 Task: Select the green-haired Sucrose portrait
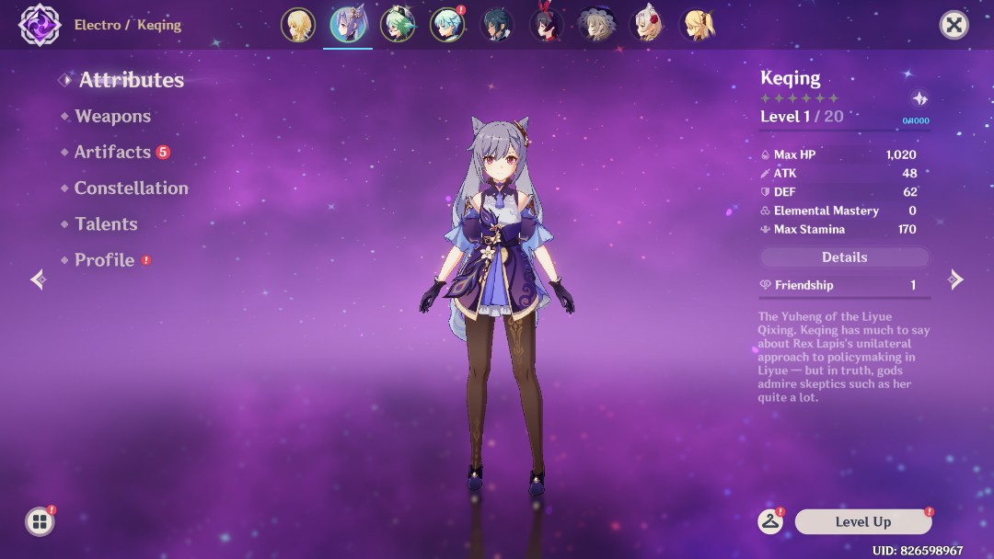click(398, 26)
